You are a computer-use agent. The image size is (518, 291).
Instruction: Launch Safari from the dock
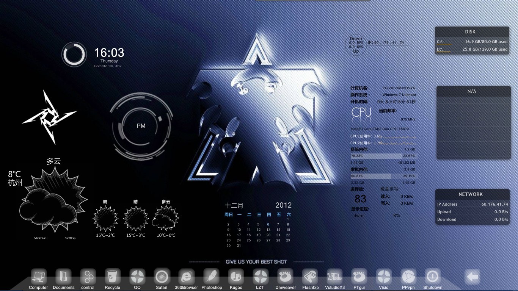coord(162,277)
